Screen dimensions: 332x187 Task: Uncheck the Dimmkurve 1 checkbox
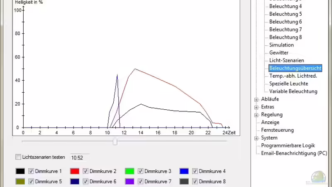click(x=31, y=171)
